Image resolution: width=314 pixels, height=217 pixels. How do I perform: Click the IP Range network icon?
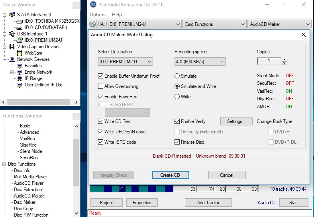click(x=20, y=78)
